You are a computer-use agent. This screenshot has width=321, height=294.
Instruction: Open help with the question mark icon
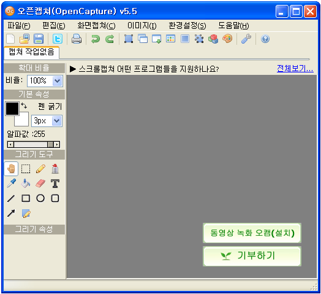point(265,39)
